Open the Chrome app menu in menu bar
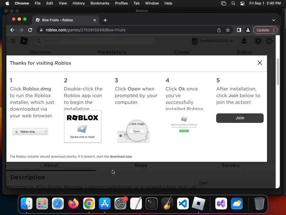 (x=22, y=3)
